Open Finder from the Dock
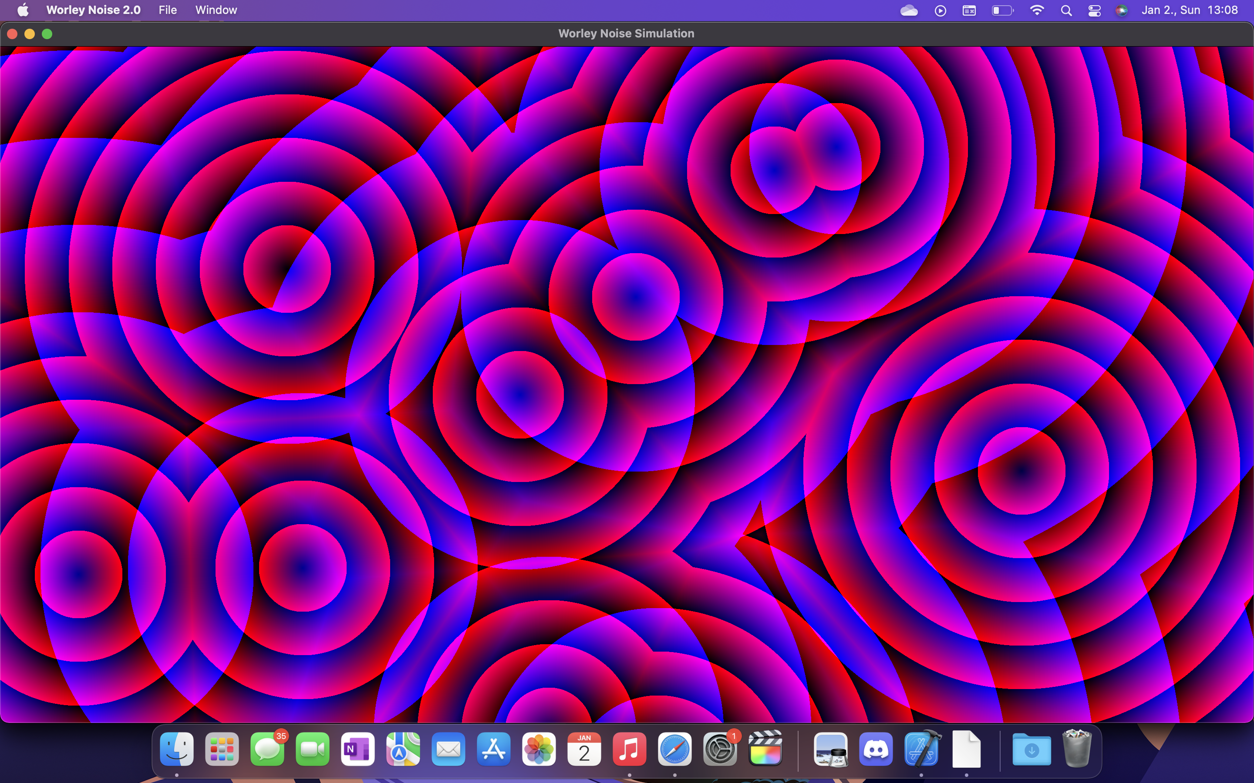The image size is (1254, 783). click(177, 750)
